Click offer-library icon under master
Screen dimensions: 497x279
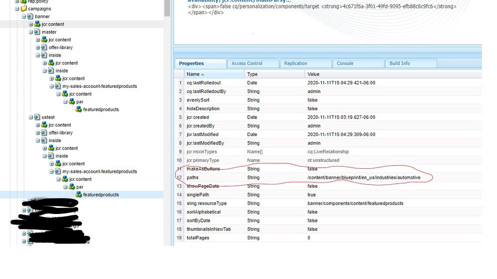[x=44, y=48]
